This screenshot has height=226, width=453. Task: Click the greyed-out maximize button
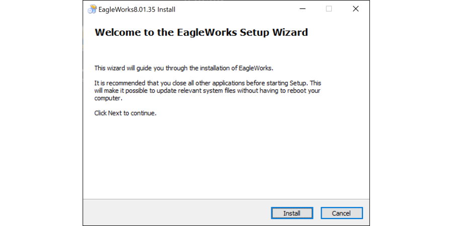[329, 9]
